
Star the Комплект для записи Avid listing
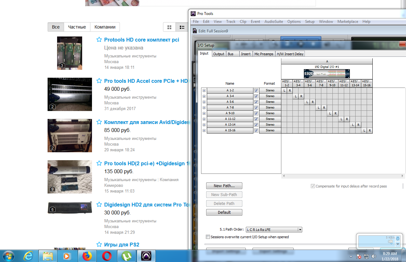99,122
